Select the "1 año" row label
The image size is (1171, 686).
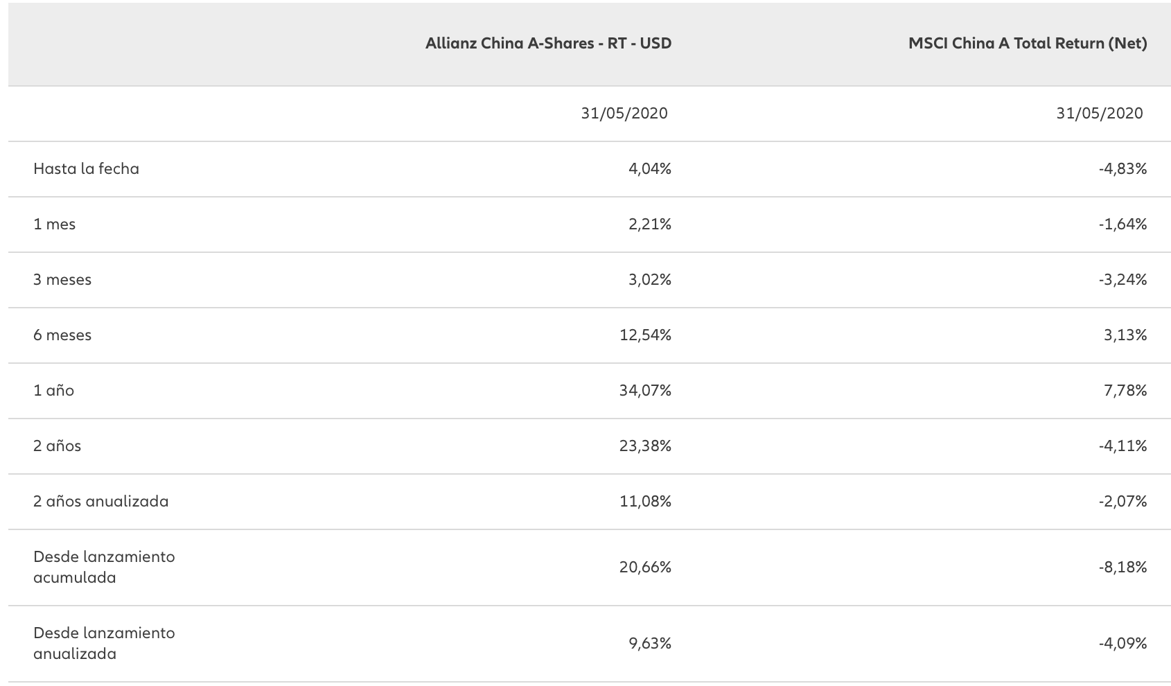tap(53, 391)
